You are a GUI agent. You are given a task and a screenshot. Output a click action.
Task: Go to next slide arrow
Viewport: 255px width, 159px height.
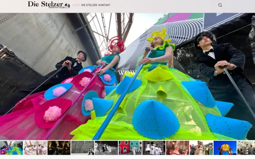click(198, 76)
